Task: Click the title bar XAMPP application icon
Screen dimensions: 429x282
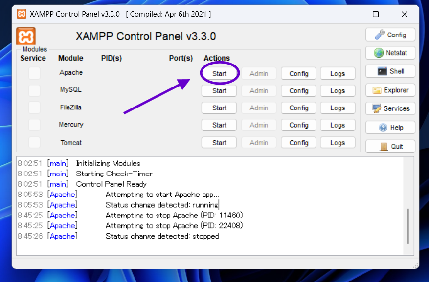Action: [x=22, y=14]
